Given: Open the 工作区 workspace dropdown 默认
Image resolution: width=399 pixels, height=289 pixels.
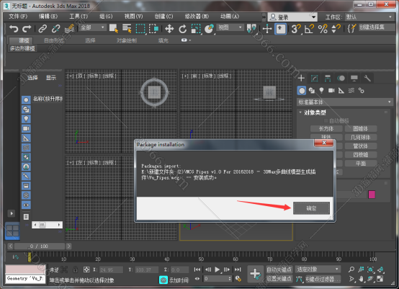Looking at the screenshot, I should [x=369, y=17].
